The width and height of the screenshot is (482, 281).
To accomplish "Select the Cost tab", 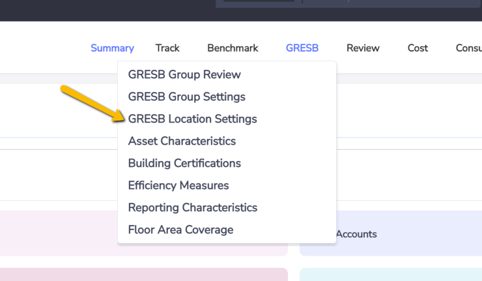I will [x=418, y=48].
